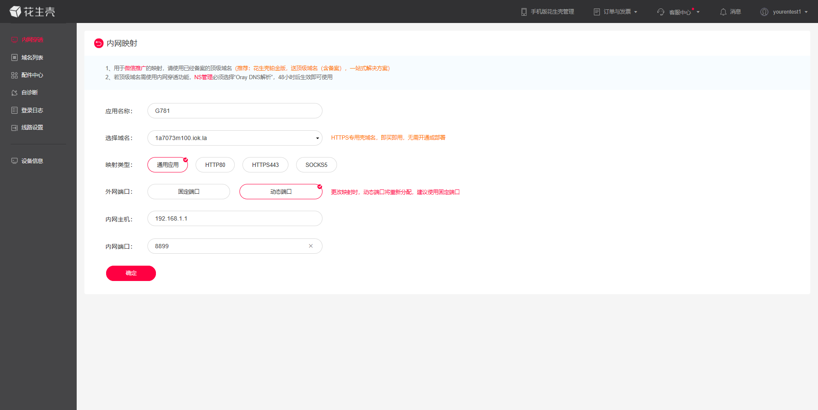This screenshot has width=818, height=410.
Task: Click the 花生壳 logo icon
Action: coord(15,11)
